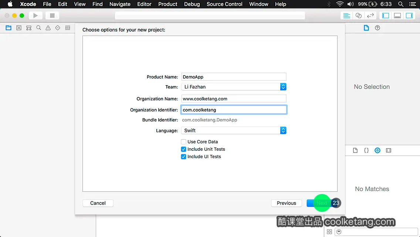Open the File menu
The height and width of the screenshot is (237, 420).
click(47, 4)
